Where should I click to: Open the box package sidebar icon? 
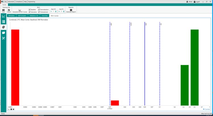3,32
